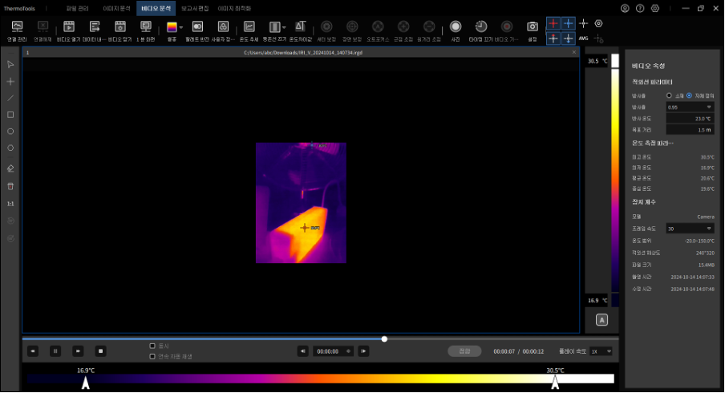Enable the 연속 자동 재생 checkbox
725x393 pixels.
tap(152, 356)
